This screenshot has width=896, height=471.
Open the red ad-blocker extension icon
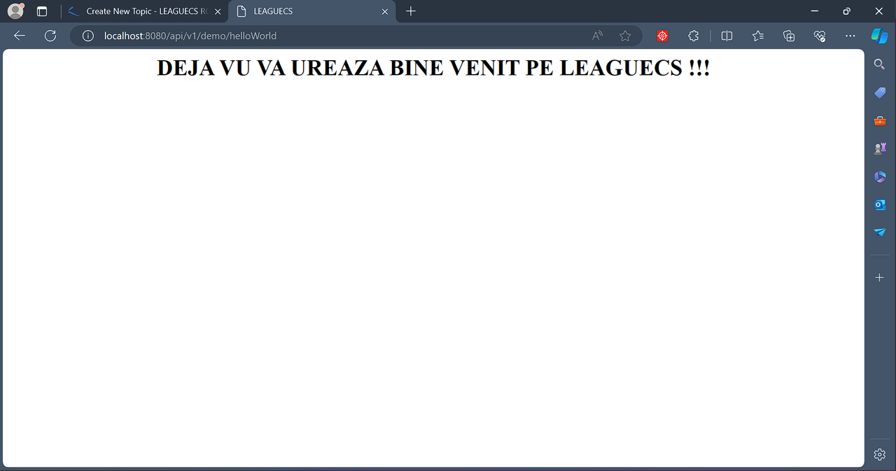662,36
